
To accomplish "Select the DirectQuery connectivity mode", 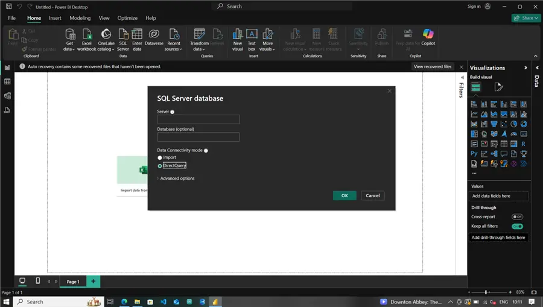I will [x=160, y=166].
